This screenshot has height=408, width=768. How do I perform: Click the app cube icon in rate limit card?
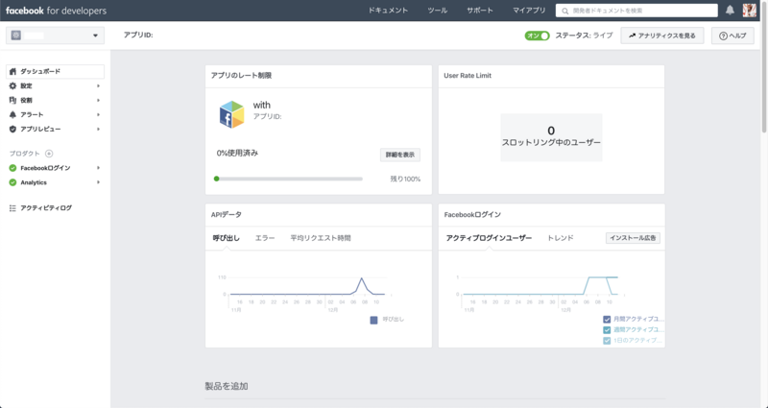231,114
